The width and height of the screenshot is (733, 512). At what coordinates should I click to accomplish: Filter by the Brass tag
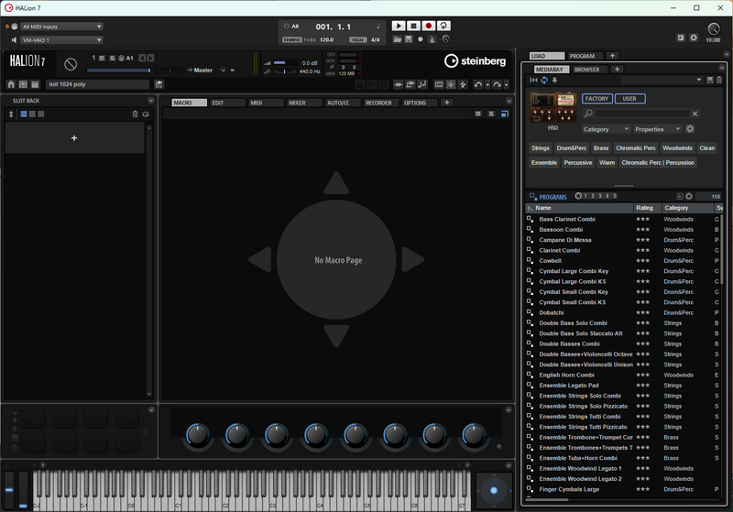pyautogui.click(x=601, y=148)
